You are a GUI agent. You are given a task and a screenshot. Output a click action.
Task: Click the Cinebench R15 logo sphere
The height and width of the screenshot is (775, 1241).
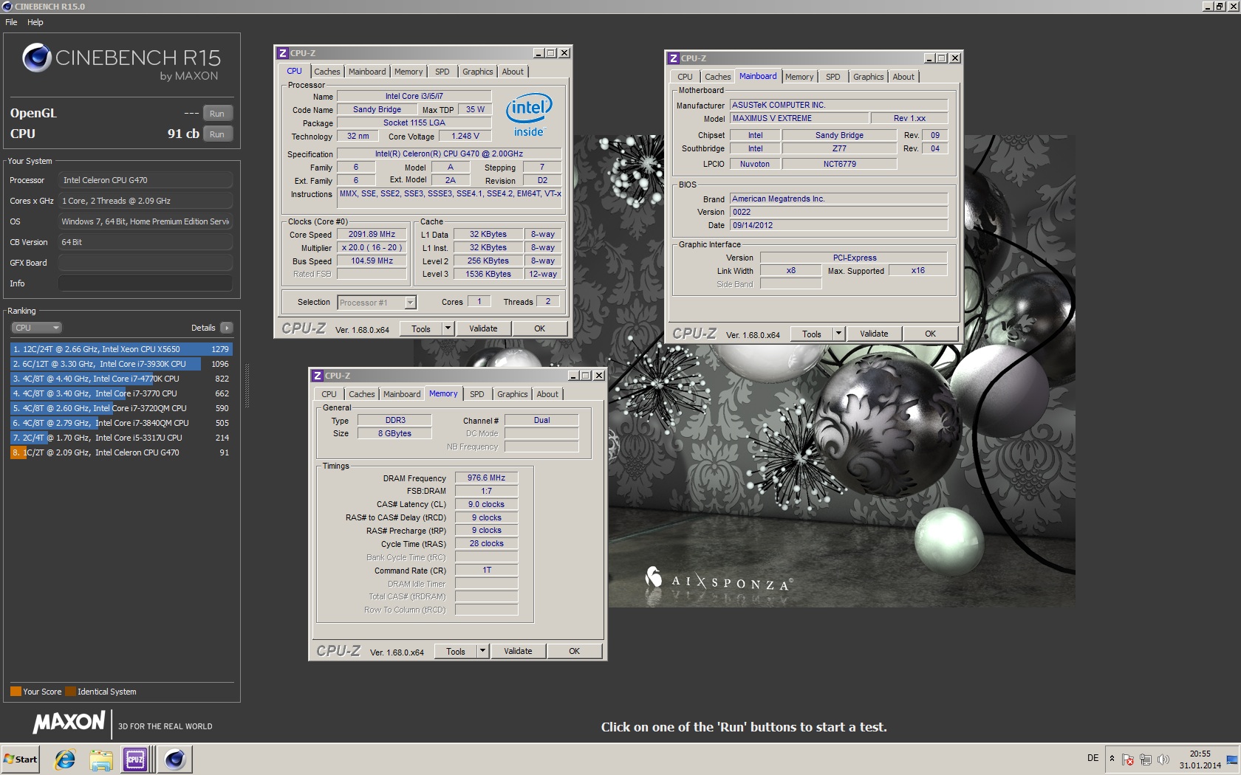pos(37,58)
